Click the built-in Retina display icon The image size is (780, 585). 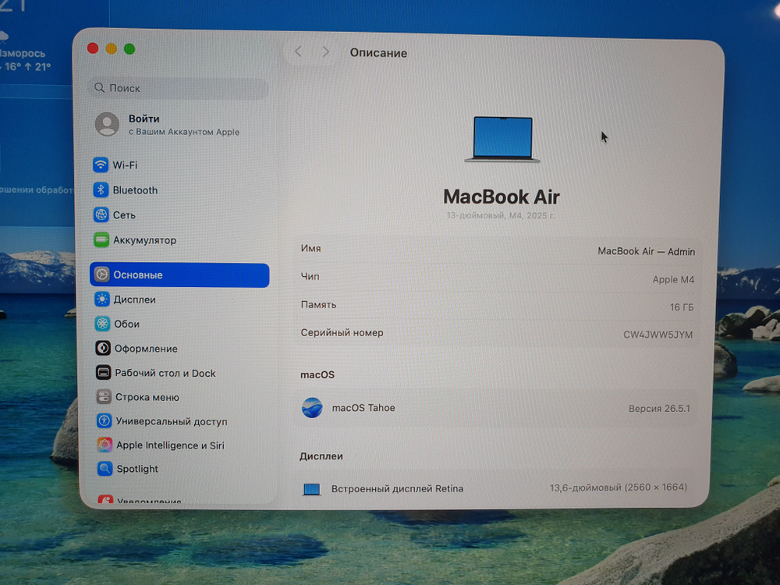[312, 489]
